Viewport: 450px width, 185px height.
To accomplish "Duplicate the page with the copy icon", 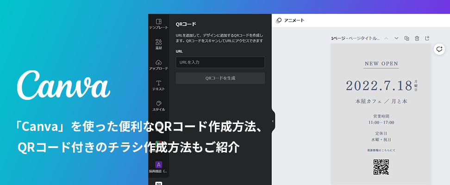I will (406, 38).
